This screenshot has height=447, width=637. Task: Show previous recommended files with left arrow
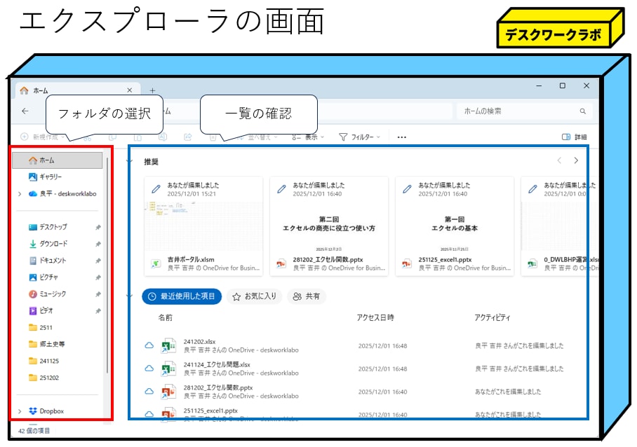(x=559, y=160)
